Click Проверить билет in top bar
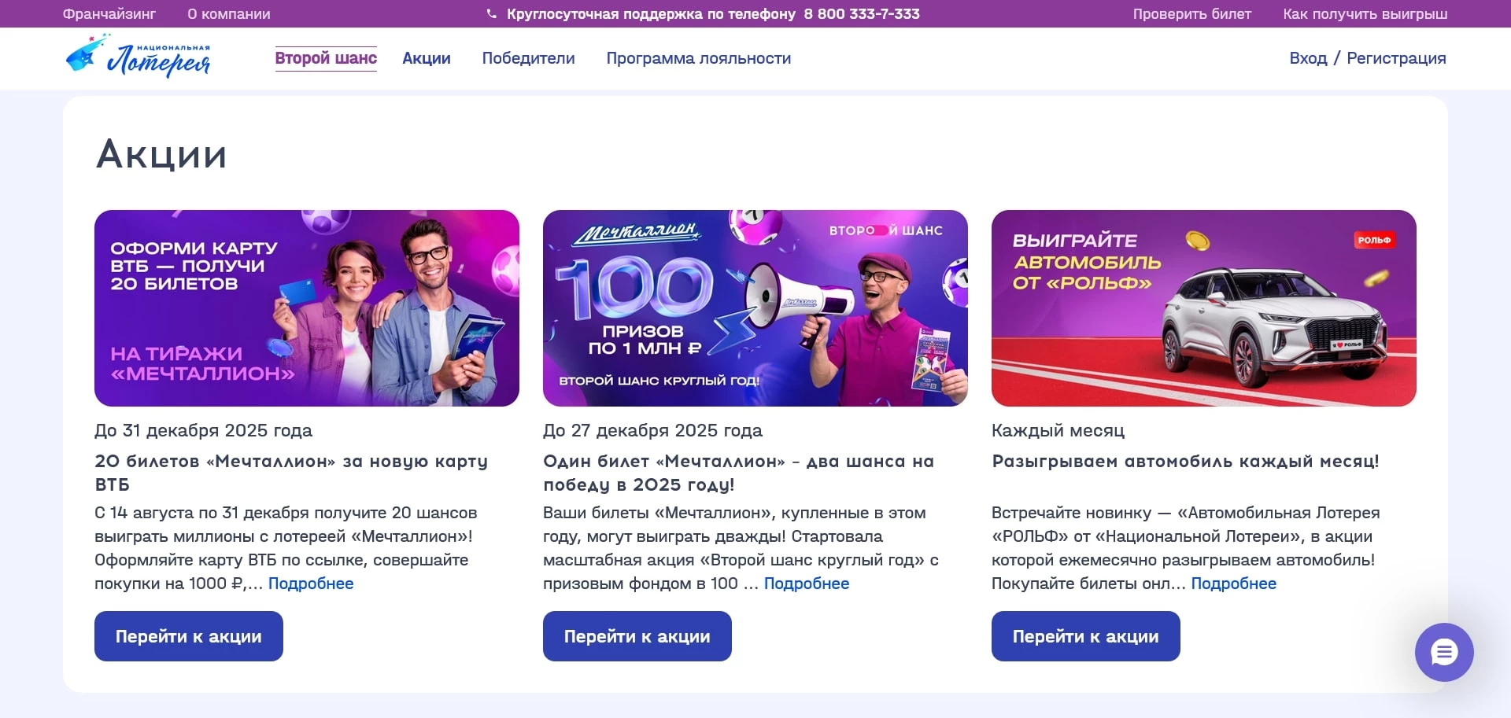 click(x=1191, y=13)
